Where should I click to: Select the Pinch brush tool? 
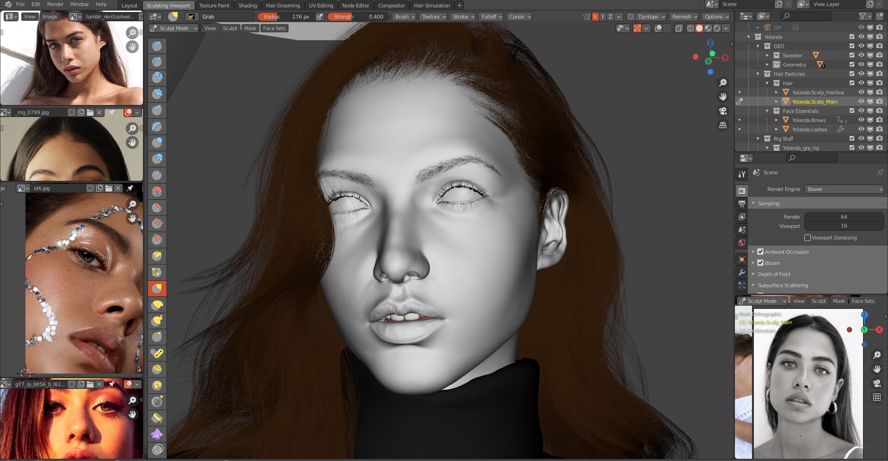157,272
